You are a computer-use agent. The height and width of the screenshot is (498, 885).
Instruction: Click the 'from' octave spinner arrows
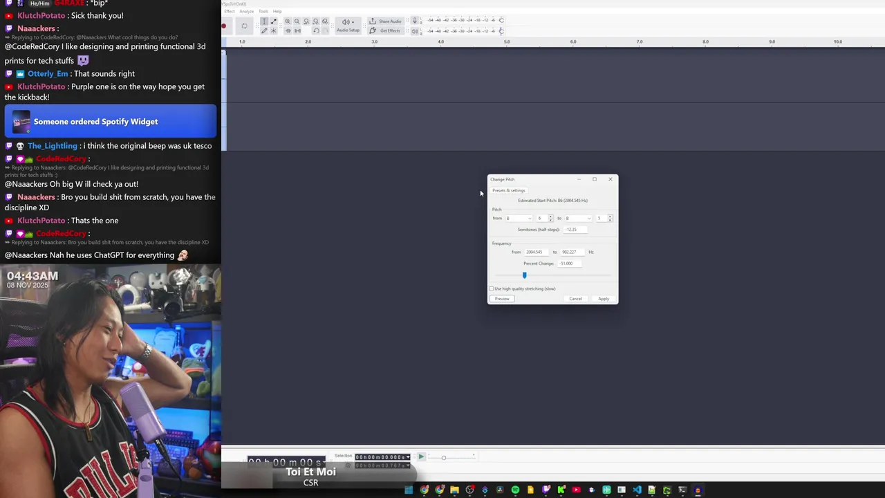point(550,219)
